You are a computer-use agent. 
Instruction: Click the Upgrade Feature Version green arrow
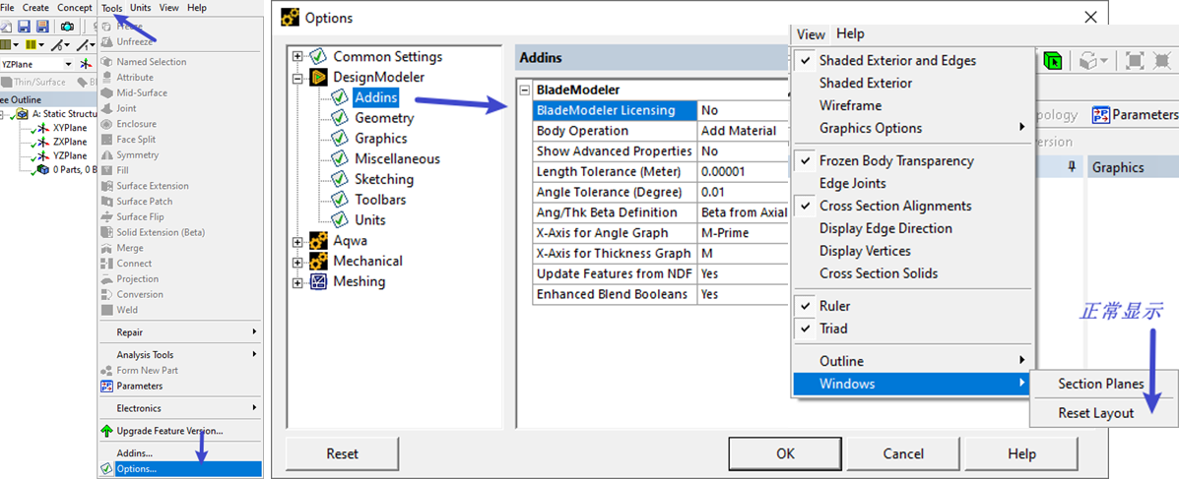click(107, 431)
